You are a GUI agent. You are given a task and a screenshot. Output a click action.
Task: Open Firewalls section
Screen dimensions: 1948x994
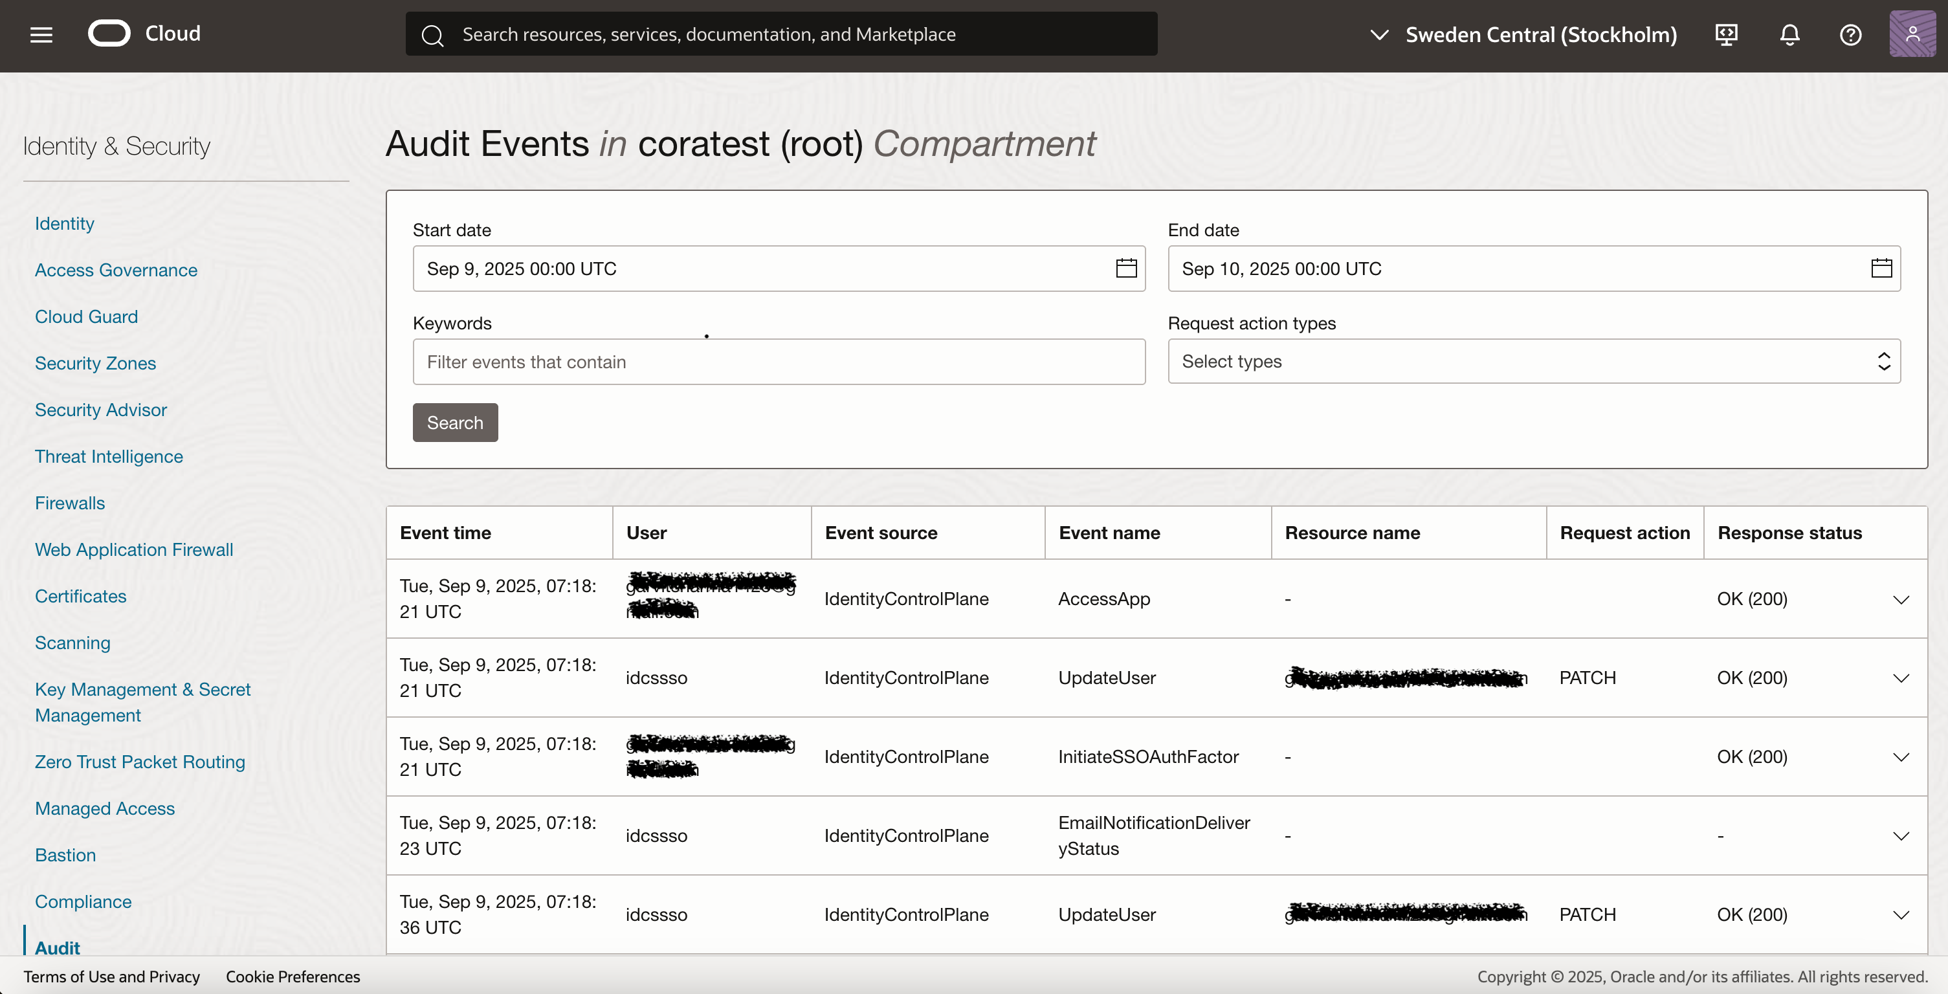[70, 503]
